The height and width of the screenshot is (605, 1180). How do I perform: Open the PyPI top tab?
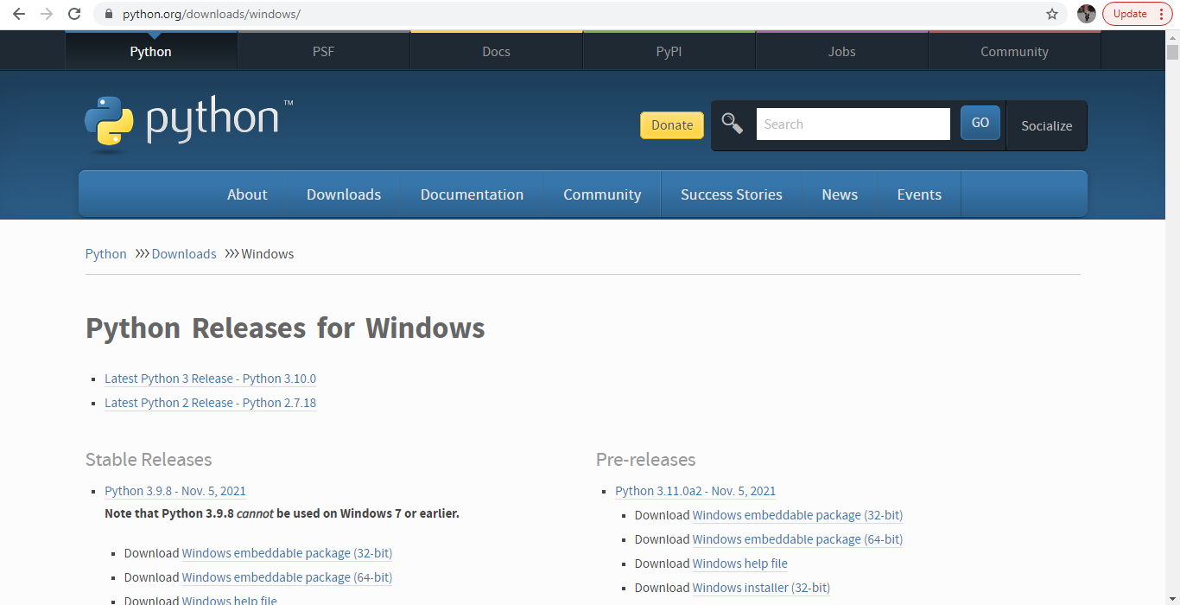(669, 52)
